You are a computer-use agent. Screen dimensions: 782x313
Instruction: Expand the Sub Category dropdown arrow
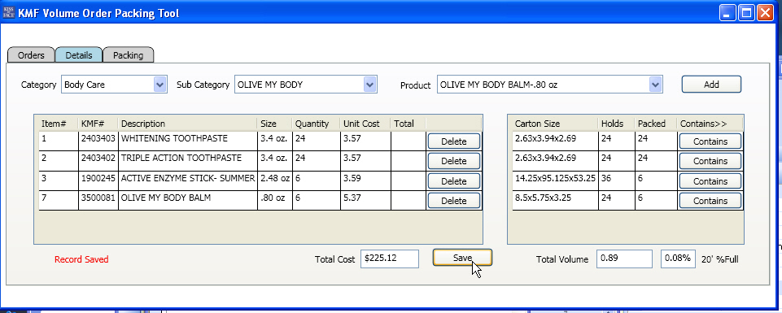(369, 85)
